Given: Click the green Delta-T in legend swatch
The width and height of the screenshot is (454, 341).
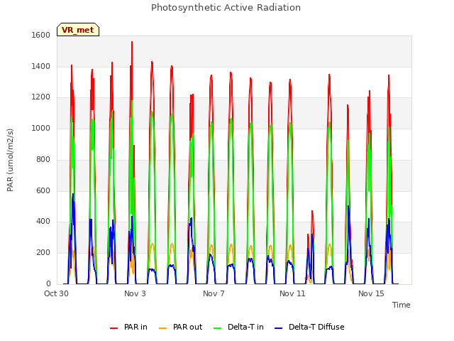Looking at the screenshot, I should pos(218,328).
